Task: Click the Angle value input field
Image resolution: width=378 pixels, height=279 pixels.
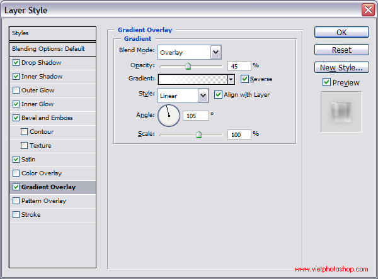Action: (x=195, y=116)
